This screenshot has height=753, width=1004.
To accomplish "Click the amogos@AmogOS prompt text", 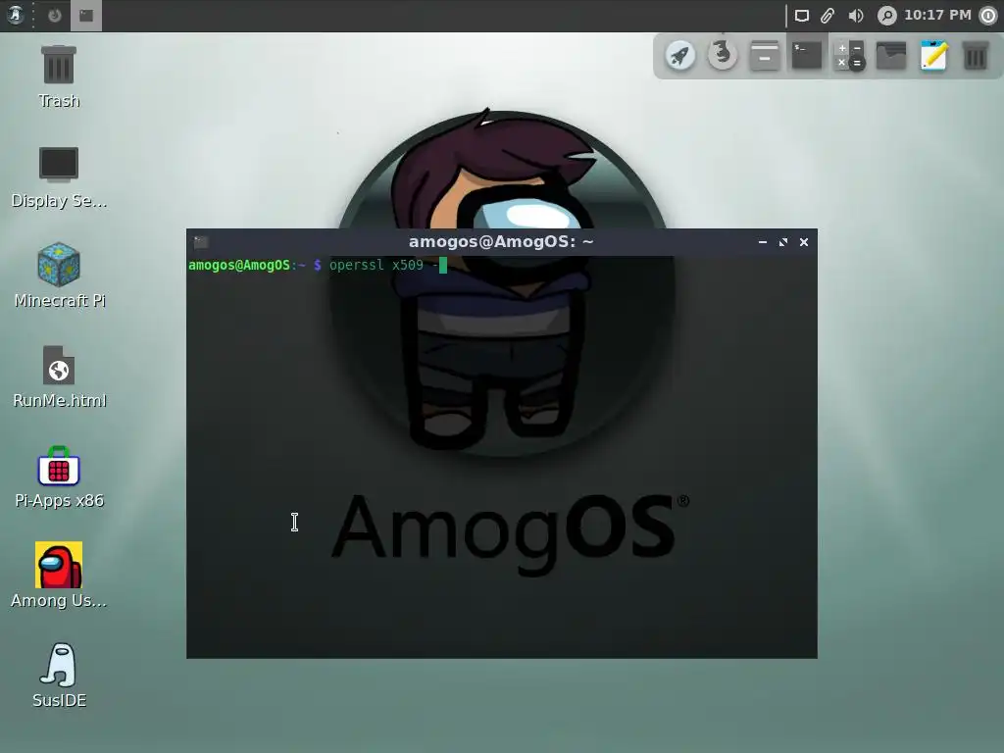I will tap(239, 265).
